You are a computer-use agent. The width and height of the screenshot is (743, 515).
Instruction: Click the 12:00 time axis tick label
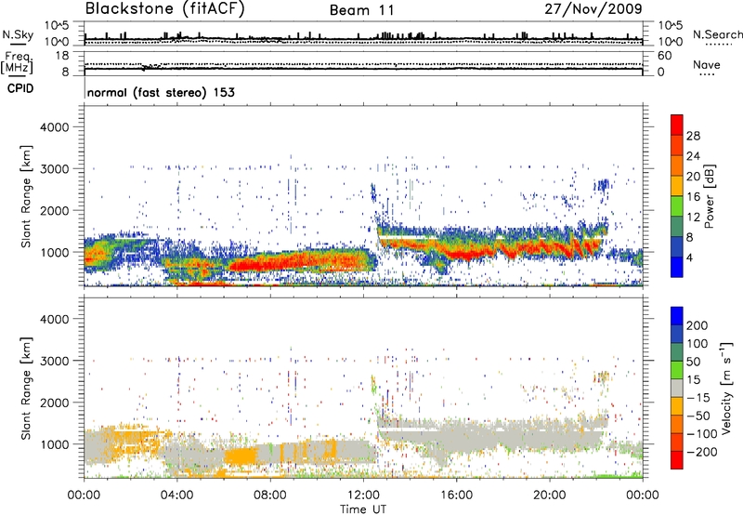point(363,495)
